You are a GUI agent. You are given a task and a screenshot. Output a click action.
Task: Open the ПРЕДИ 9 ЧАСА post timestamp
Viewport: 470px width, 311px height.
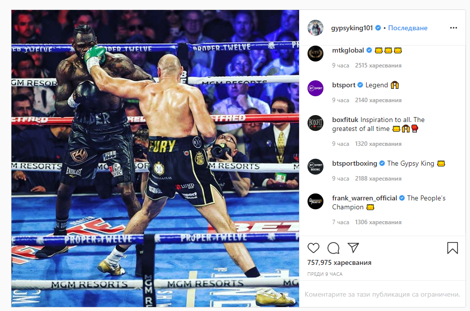325,274
